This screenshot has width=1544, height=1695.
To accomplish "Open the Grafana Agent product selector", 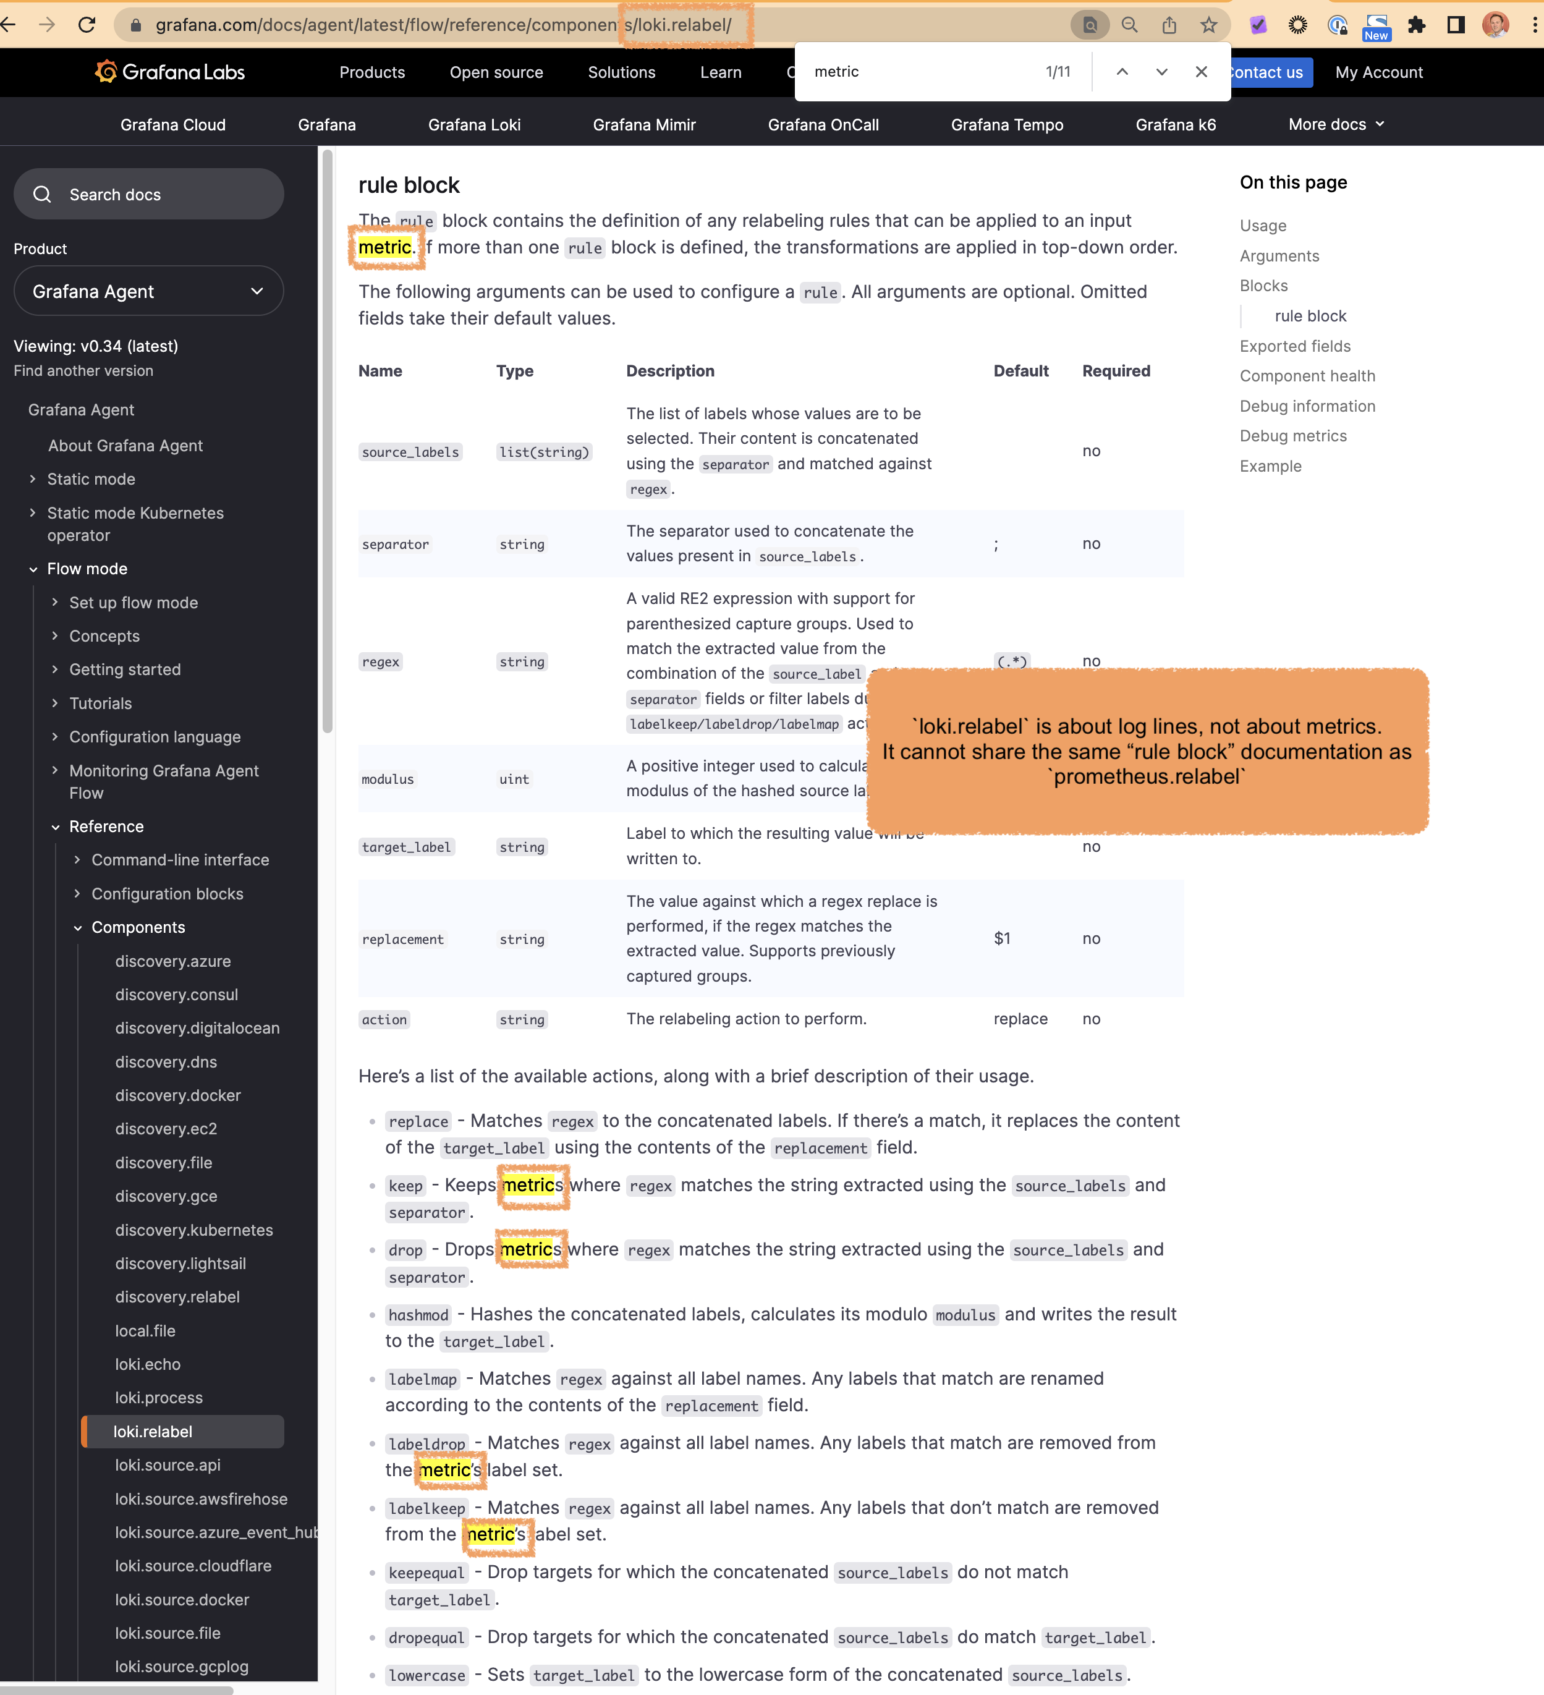I will click(149, 291).
